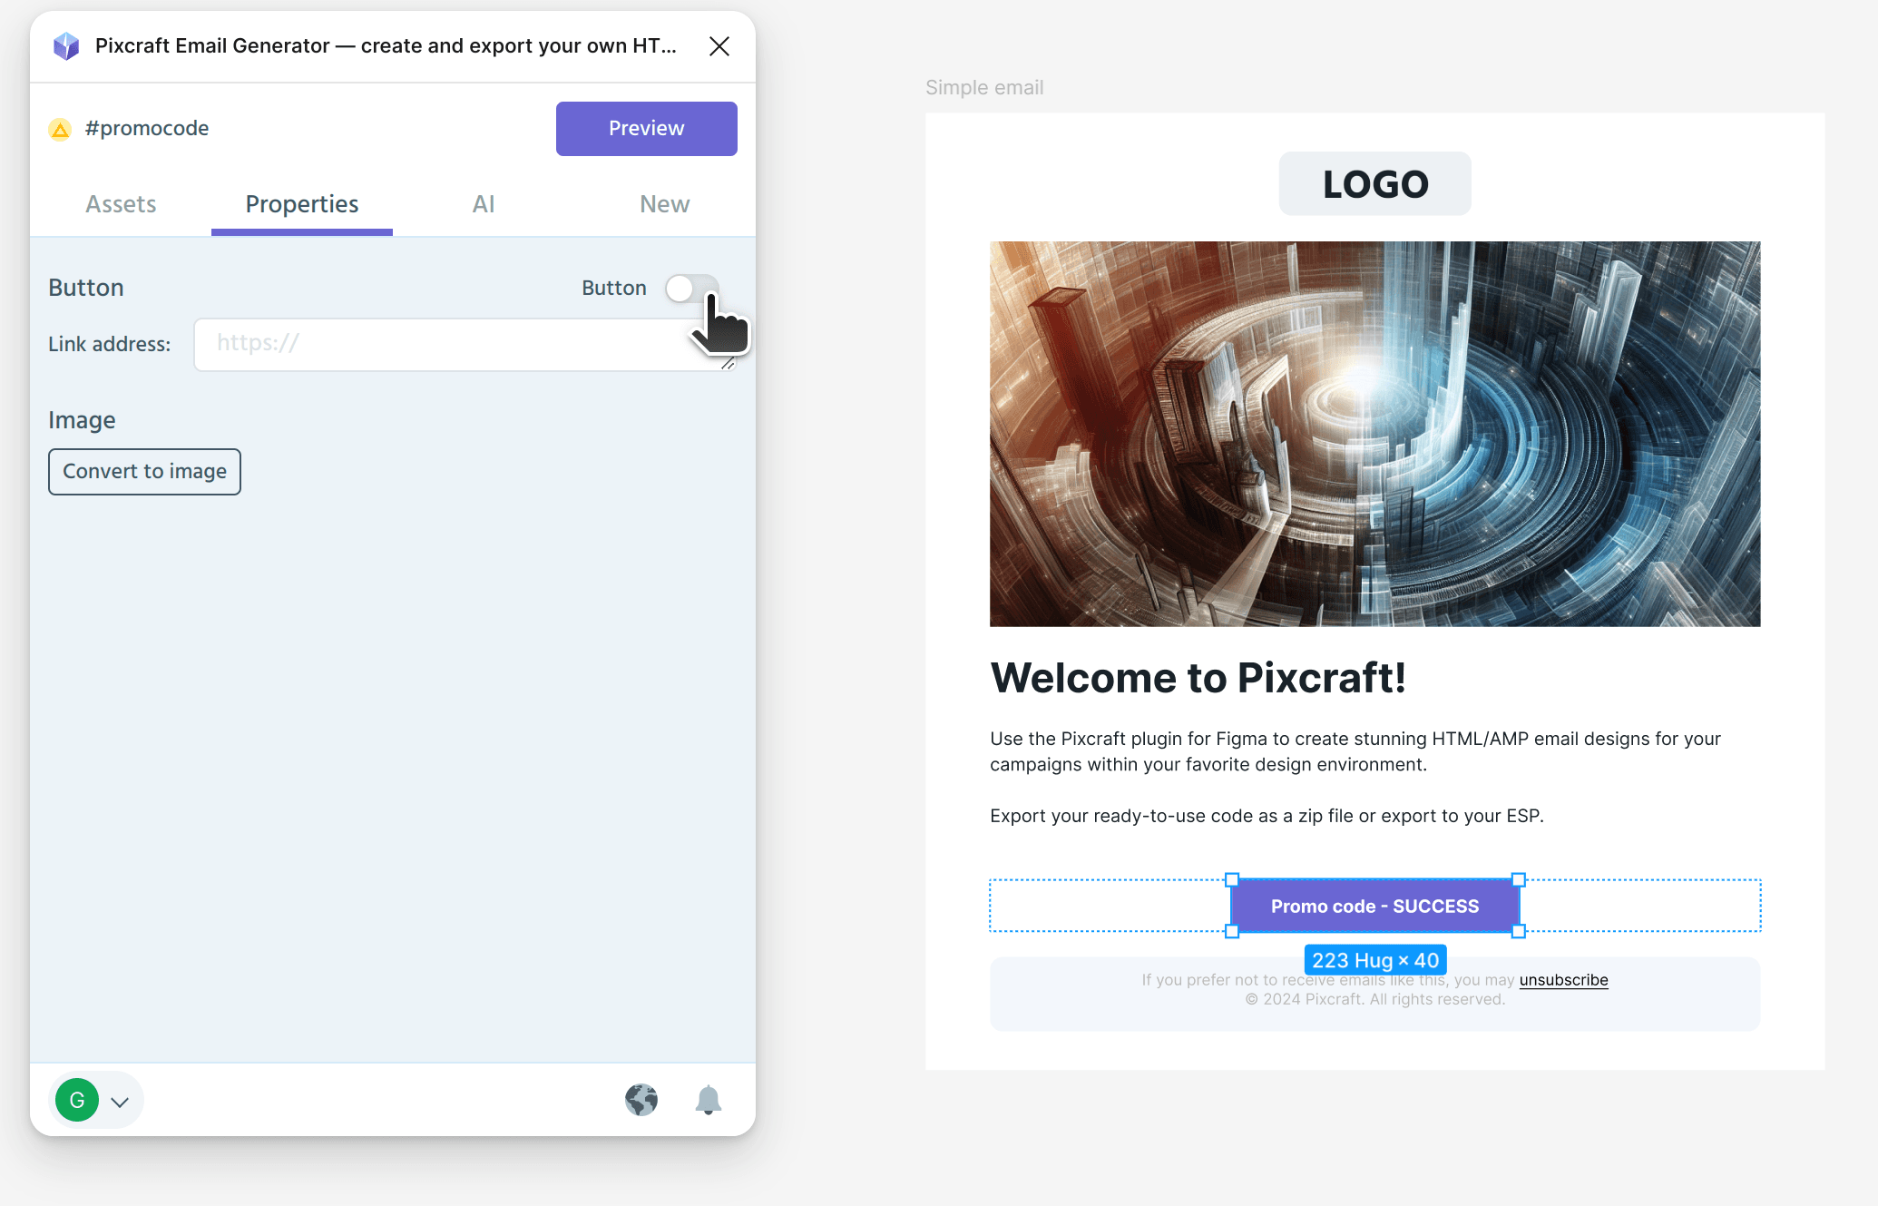Screen dimensions: 1878x1206
Task: Click the Pixcraft plugin logo icon
Action: 63,46
